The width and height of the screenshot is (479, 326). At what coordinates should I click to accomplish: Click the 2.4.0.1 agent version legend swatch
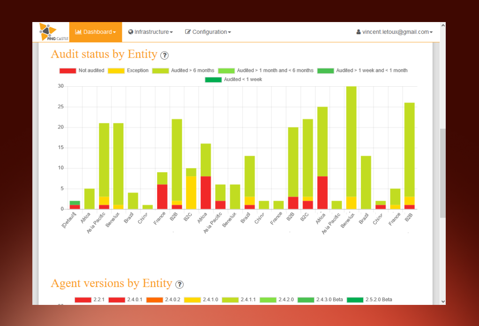(117, 300)
